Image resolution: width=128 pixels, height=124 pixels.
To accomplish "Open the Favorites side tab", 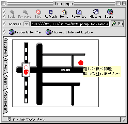I will click(5, 47).
